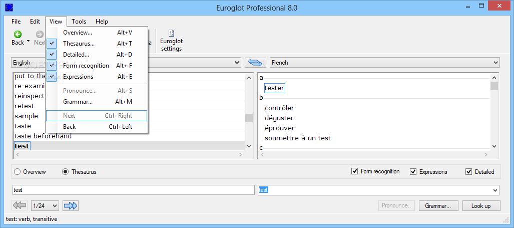514x228 pixels.
Task: Select 'retest' in the word list
Action: (24, 106)
